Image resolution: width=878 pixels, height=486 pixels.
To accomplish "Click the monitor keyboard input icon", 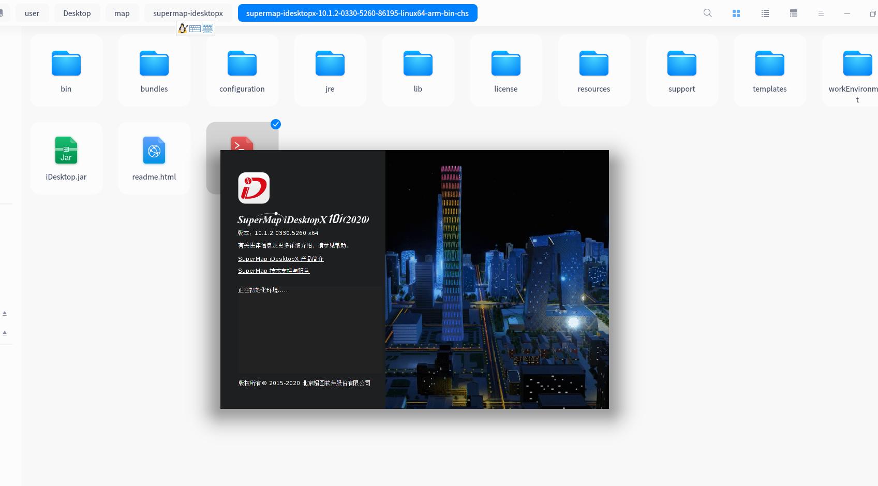I will coord(207,28).
